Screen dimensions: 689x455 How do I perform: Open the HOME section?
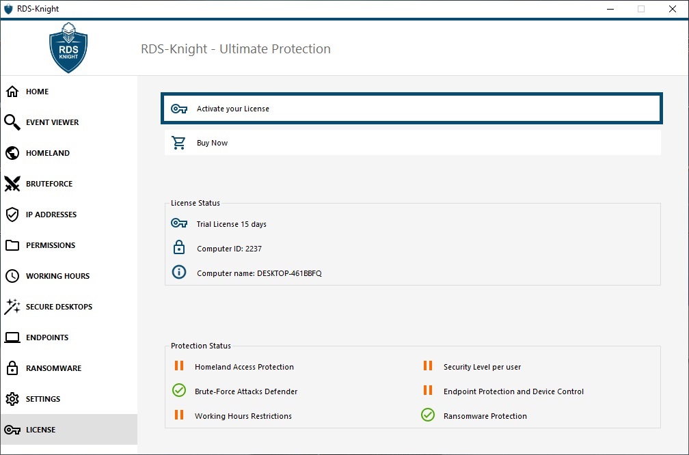69,92
